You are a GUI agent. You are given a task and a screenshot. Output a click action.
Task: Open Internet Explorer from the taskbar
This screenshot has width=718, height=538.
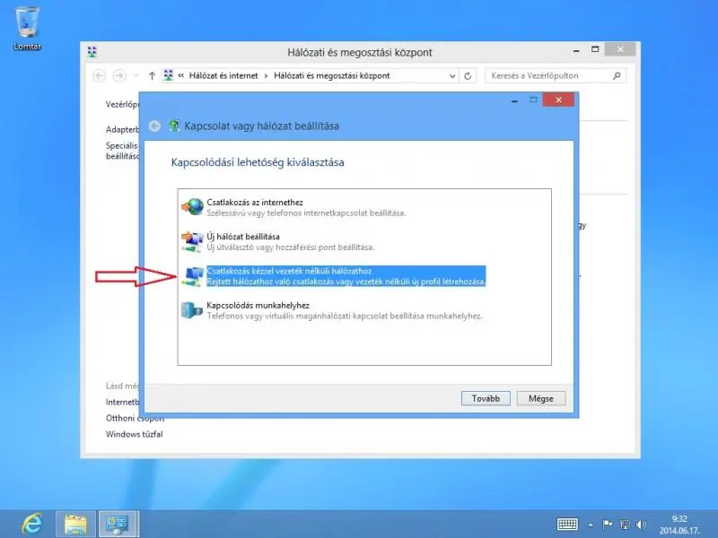(31, 522)
